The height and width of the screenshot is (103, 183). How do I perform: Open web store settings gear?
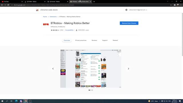126,10
